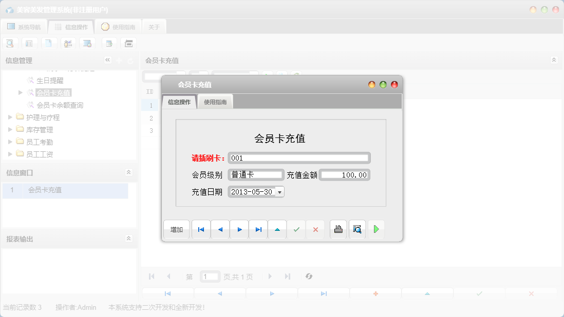Cancel the record with the red X icon
This screenshot has width=564, height=317.
315,229
